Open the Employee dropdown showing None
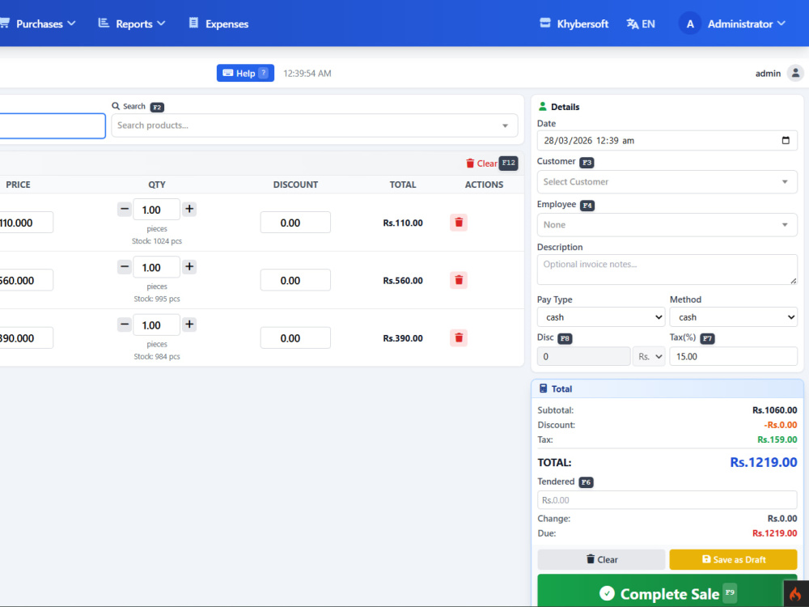The height and width of the screenshot is (607, 809). pos(667,224)
